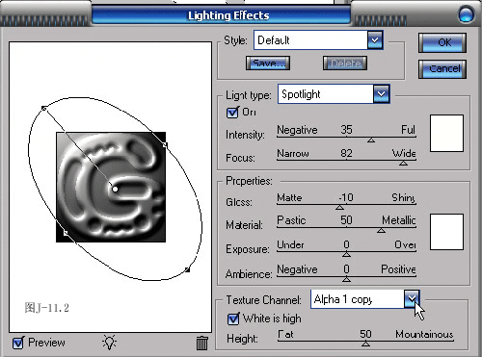Screen dimensions: 482x357
Task: Click the embossed G preview image
Action: coord(111,187)
